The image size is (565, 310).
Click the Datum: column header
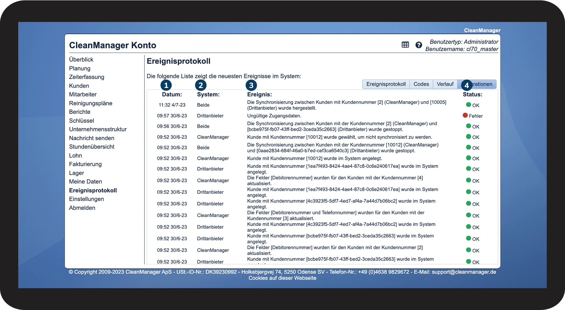pos(172,95)
